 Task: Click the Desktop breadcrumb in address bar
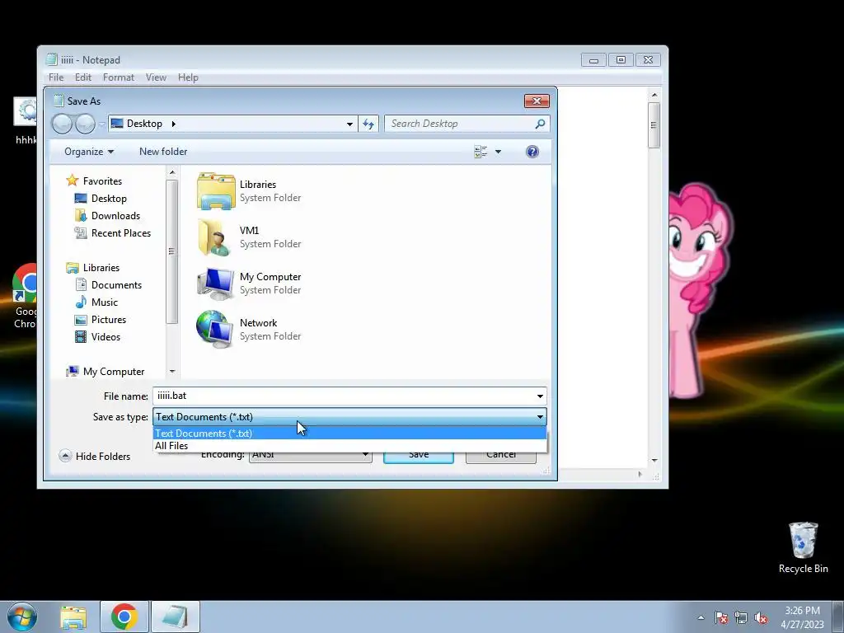(x=144, y=124)
